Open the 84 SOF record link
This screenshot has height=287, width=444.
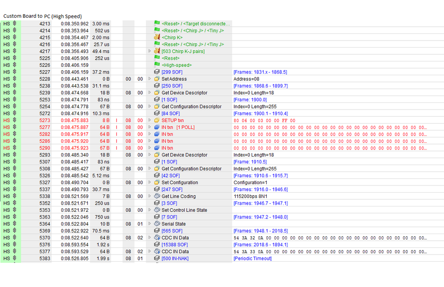(171, 113)
